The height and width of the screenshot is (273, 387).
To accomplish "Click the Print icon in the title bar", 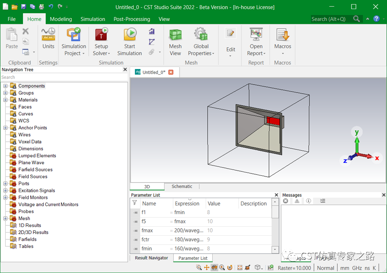I will [41, 7].
